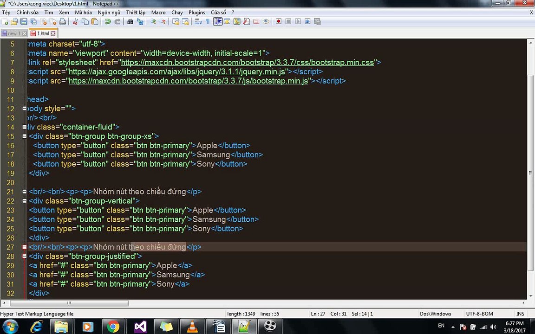The height and width of the screenshot is (334, 535).
Task: Close the 1.html tab
Action: tap(53, 33)
